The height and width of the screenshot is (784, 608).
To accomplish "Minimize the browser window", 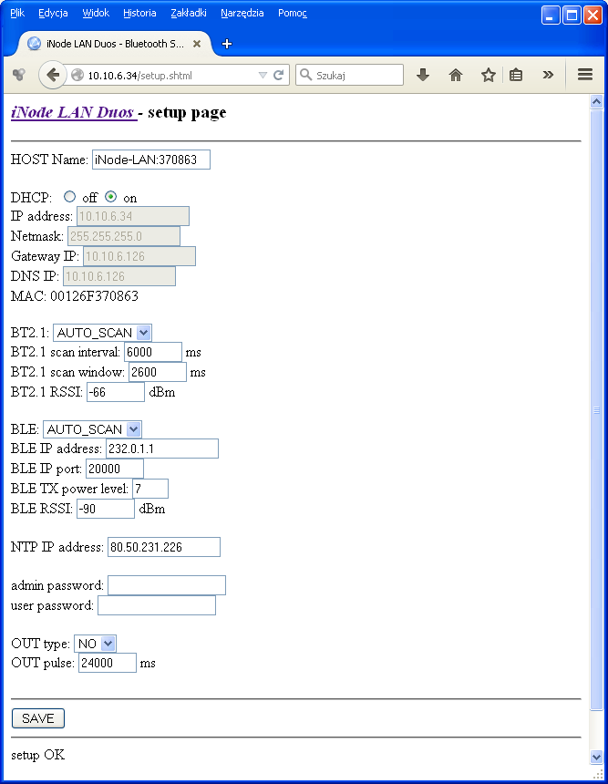I will pos(551,15).
